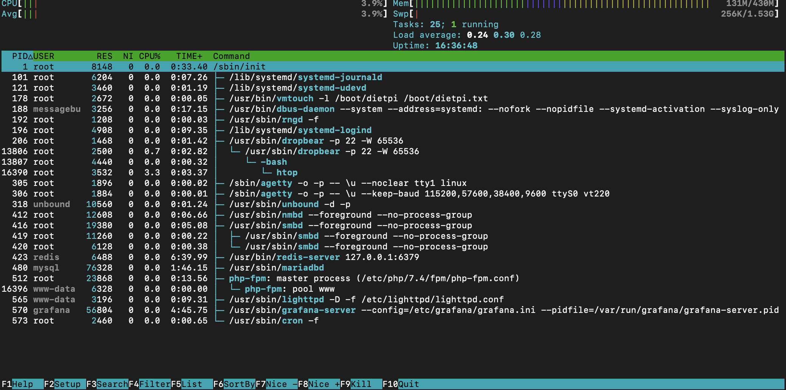This screenshot has width=786, height=390.
Task: Select the lighttpd process row
Action: [393, 299]
